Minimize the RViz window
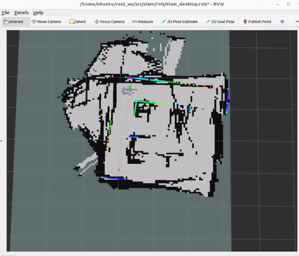 [x=278, y=4]
